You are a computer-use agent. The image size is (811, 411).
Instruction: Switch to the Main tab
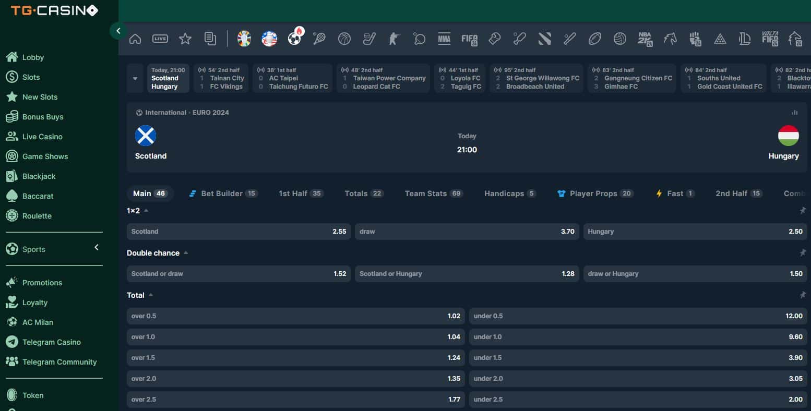[150, 194]
